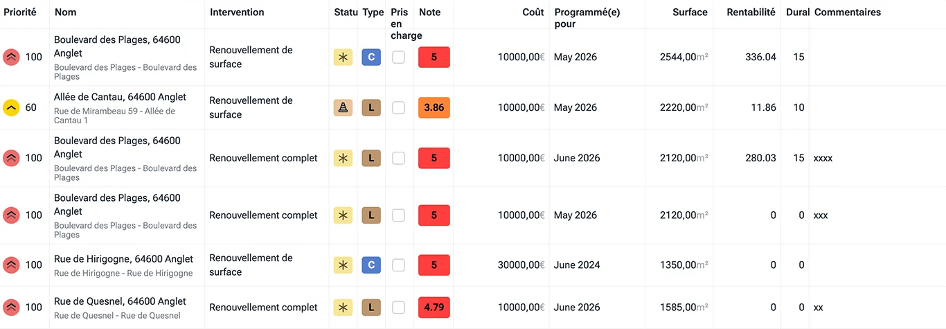This screenshot has width=946, height=329.
Task: Sort by the Surface column header
Action: click(x=690, y=12)
